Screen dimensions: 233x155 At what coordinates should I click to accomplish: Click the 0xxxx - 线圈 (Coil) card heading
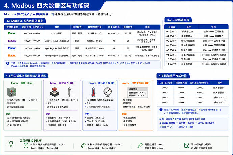coord(22,83)
